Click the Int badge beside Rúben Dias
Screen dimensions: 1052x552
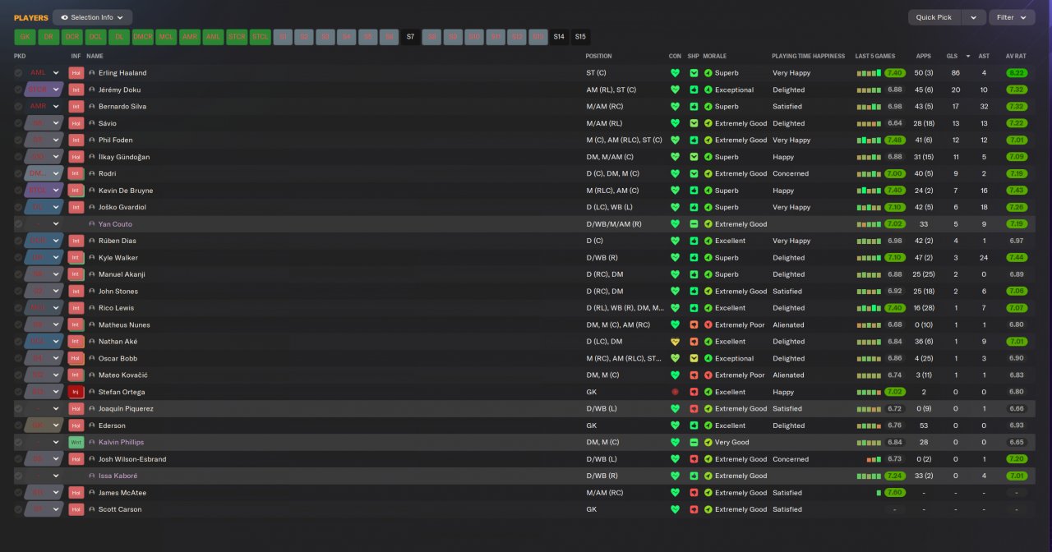click(76, 241)
